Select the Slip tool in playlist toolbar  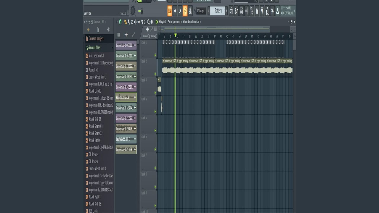click(x=139, y=22)
